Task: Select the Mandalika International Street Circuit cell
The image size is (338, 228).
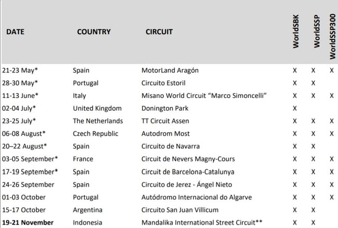Action: (x=202, y=222)
